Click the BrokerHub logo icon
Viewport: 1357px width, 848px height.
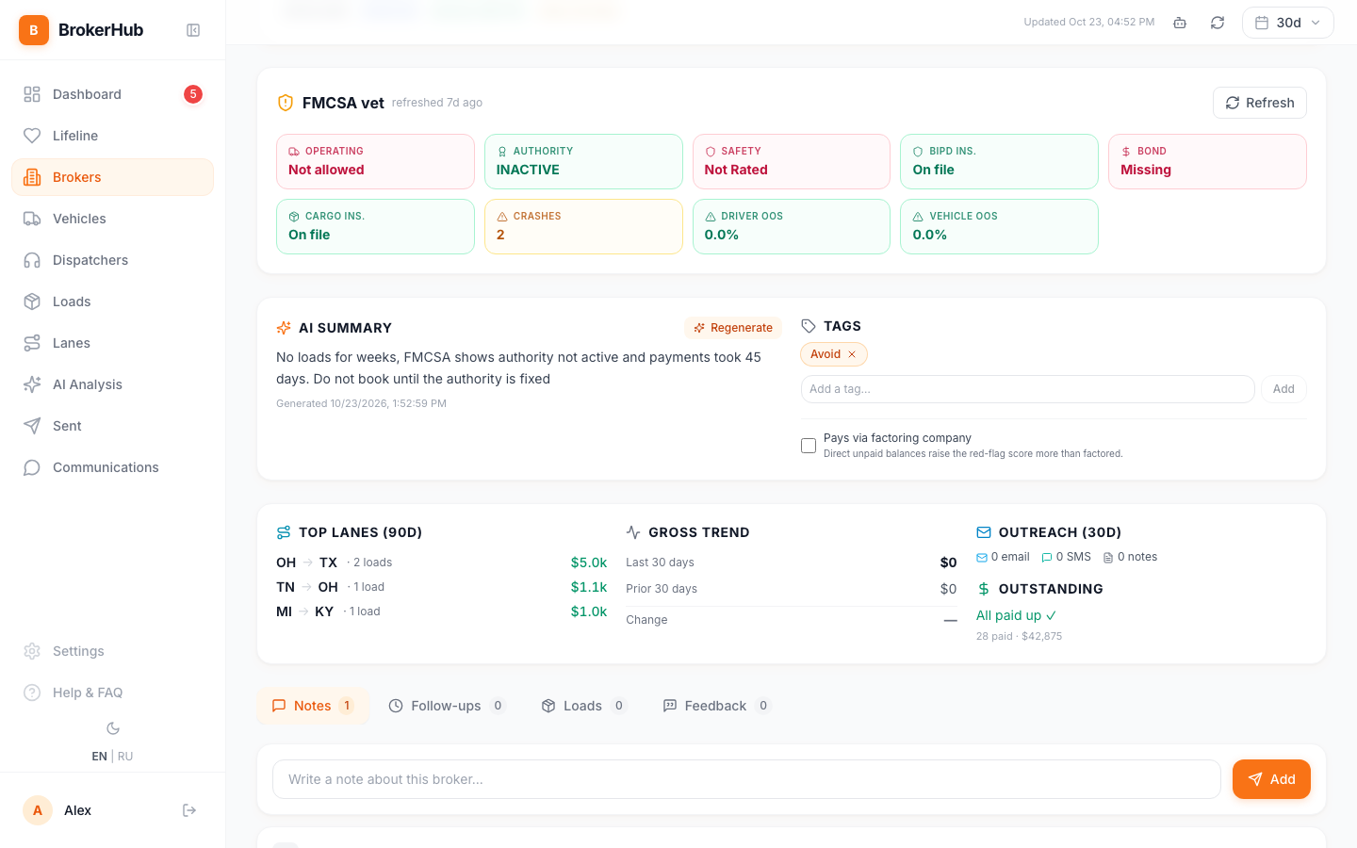(34, 30)
